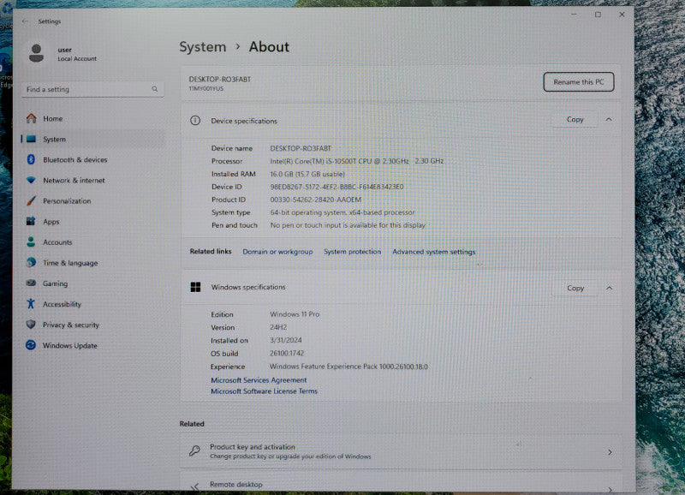685x495 pixels.
Task: Select Bluetooth & devices menu entry
Action: (x=92, y=159)
